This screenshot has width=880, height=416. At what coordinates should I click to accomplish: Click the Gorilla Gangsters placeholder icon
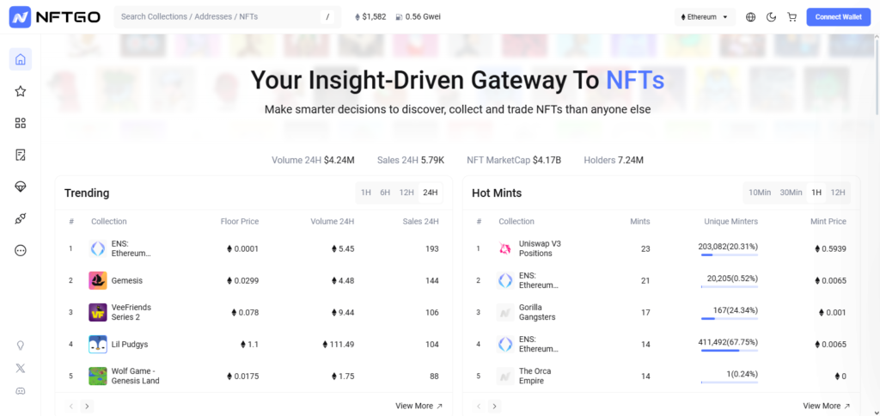[505, 312]
